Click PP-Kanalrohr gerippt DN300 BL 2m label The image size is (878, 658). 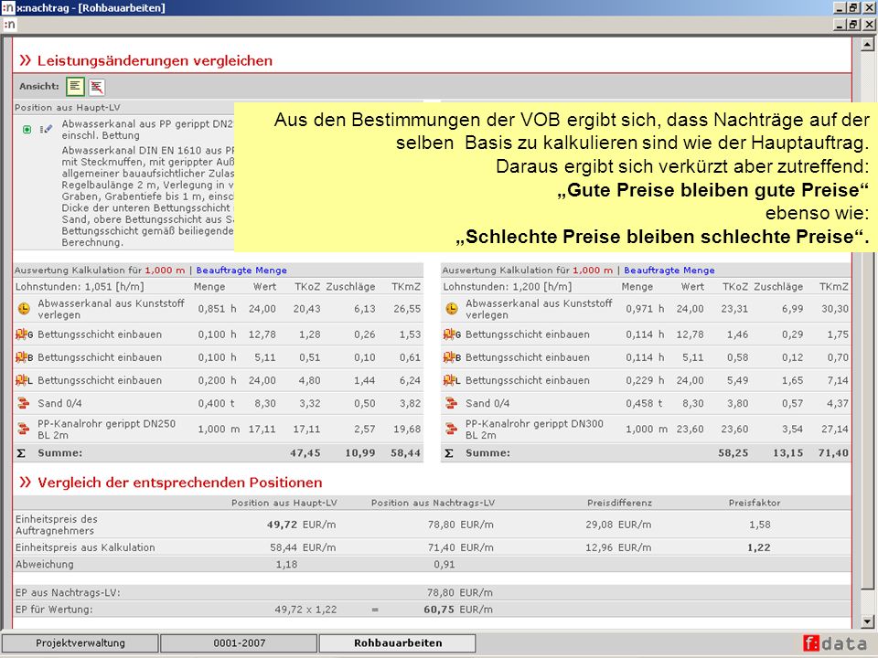click(x=534, y=430)
